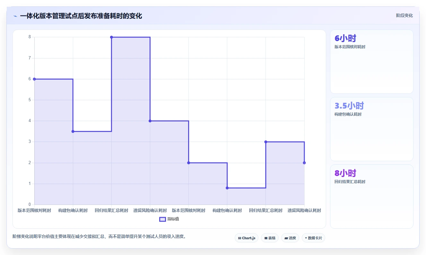Click 回归结果汇总耗时 caption under 8小时

350,182
